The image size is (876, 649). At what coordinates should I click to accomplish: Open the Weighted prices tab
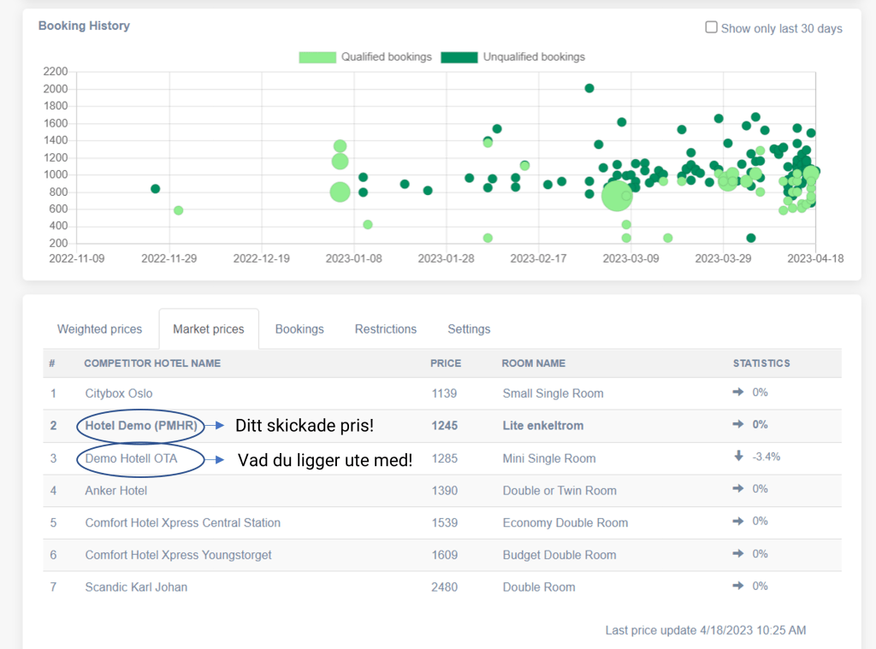99,329
